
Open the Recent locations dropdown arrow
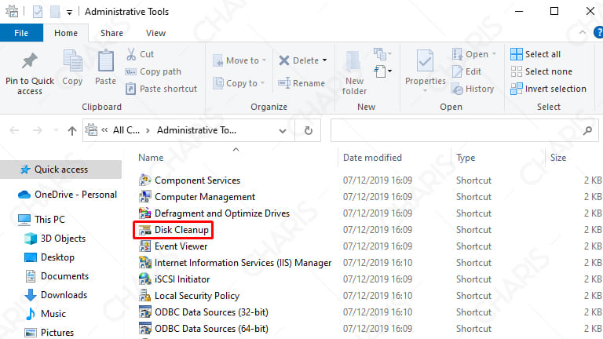click(56, 131)
